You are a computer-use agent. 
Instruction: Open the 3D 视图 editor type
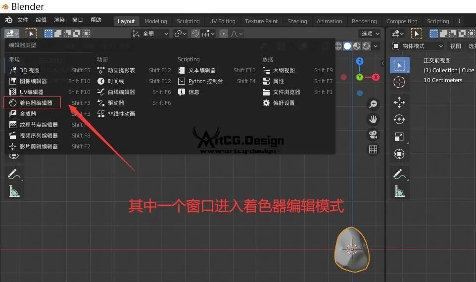point(49,70)
